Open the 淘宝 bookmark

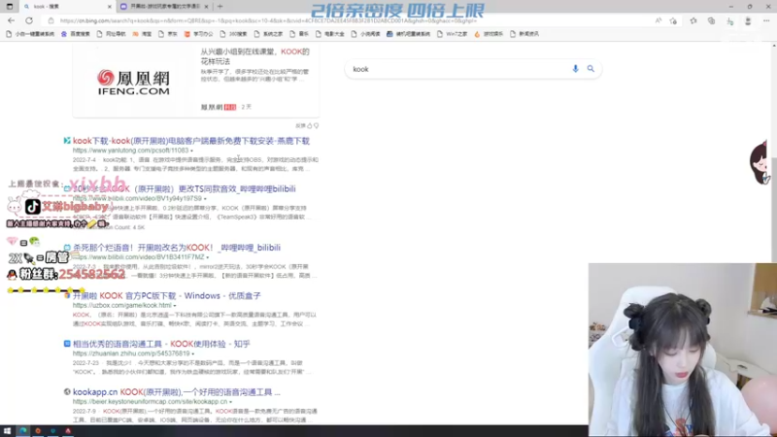pos(142,34)
